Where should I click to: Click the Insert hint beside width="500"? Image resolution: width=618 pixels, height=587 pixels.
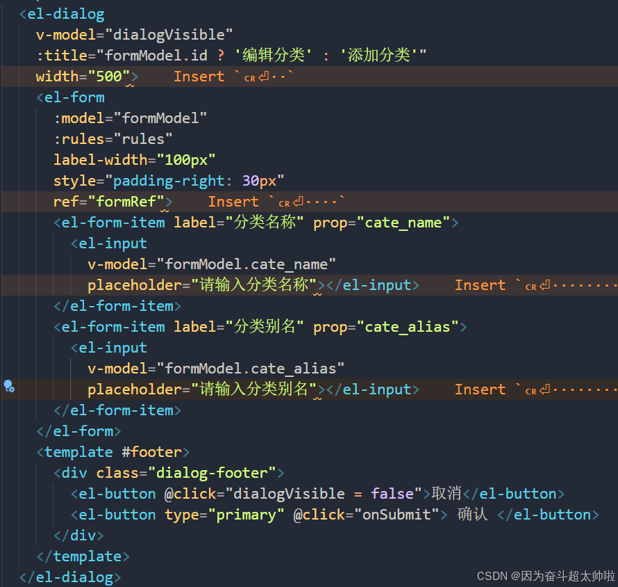pos(233,77)
